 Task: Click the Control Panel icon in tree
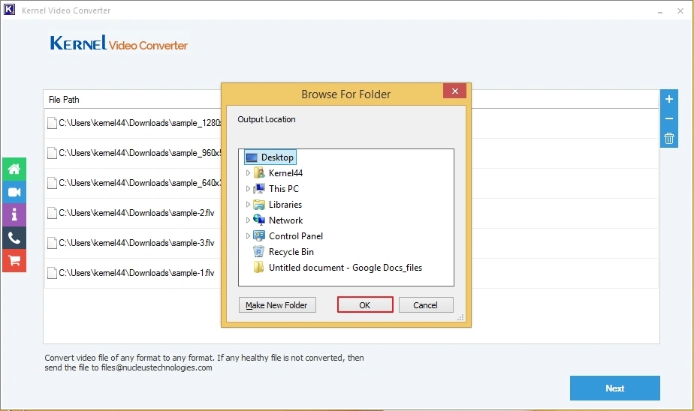[x=259, y=236]
